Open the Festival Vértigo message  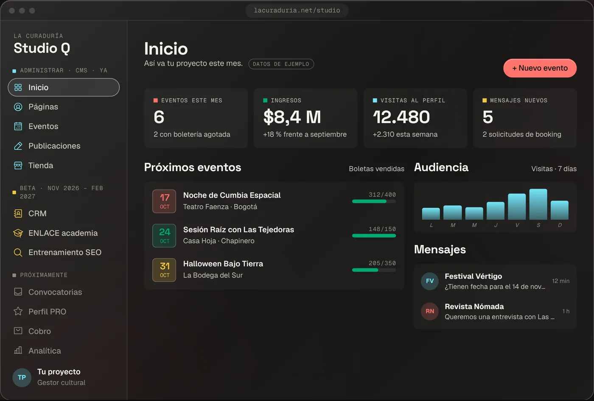point(495,281)
